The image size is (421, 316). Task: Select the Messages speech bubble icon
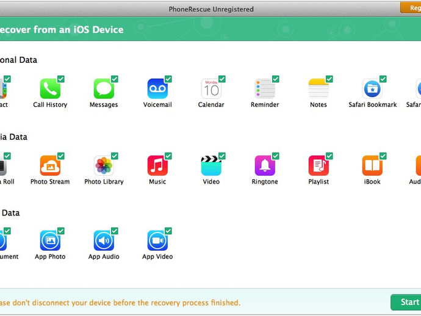104,88
